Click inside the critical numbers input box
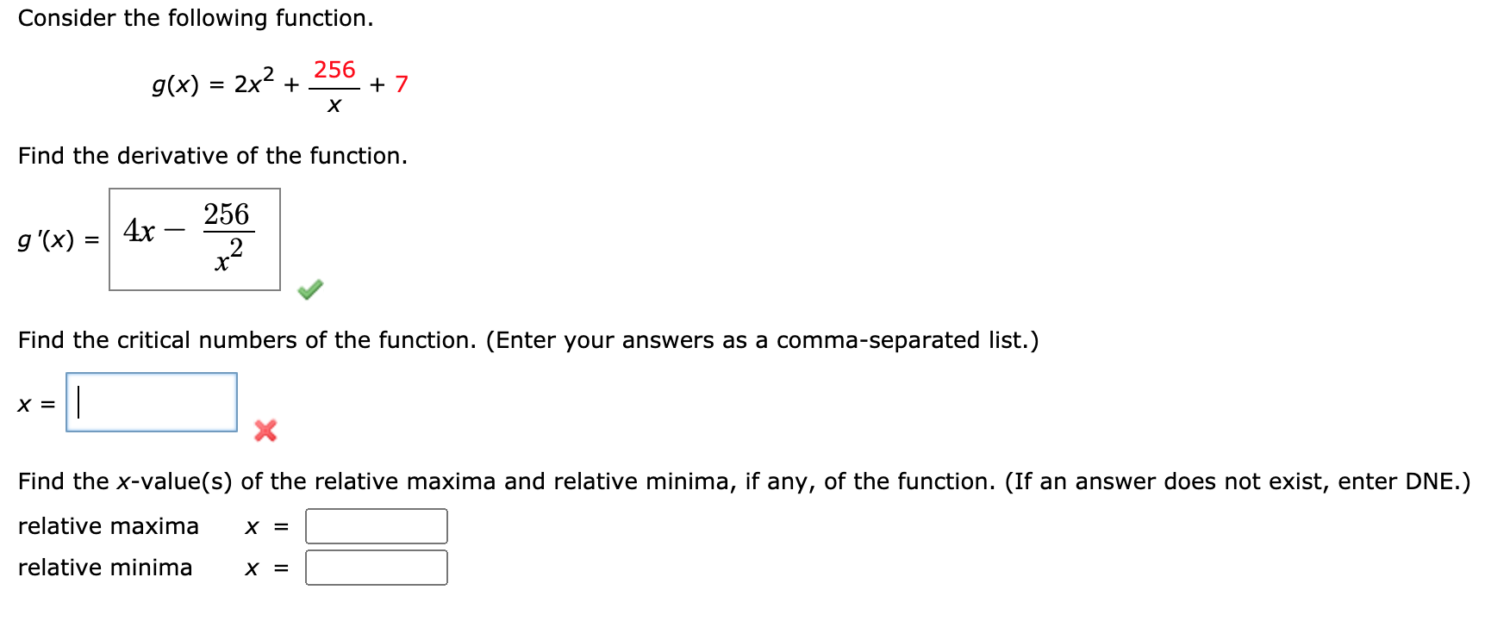1510x627 pixels. click(151, 401)
